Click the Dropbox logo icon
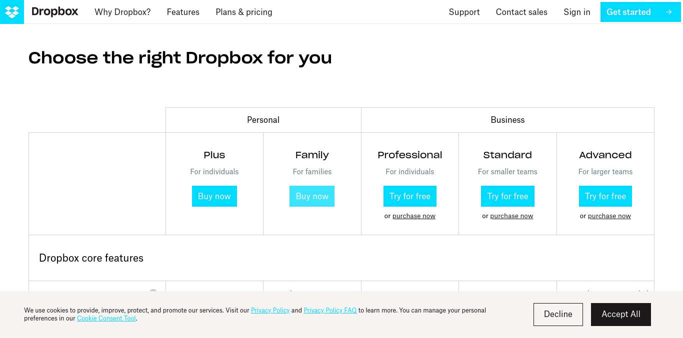Image resolution: width=683 pixels, height=338 pixels. coord(12,12)
